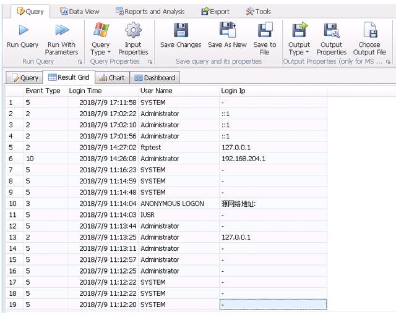Select '127.0.0.1' in ftptest row
The width and height of the screenshot is (396, 315).
273,148
